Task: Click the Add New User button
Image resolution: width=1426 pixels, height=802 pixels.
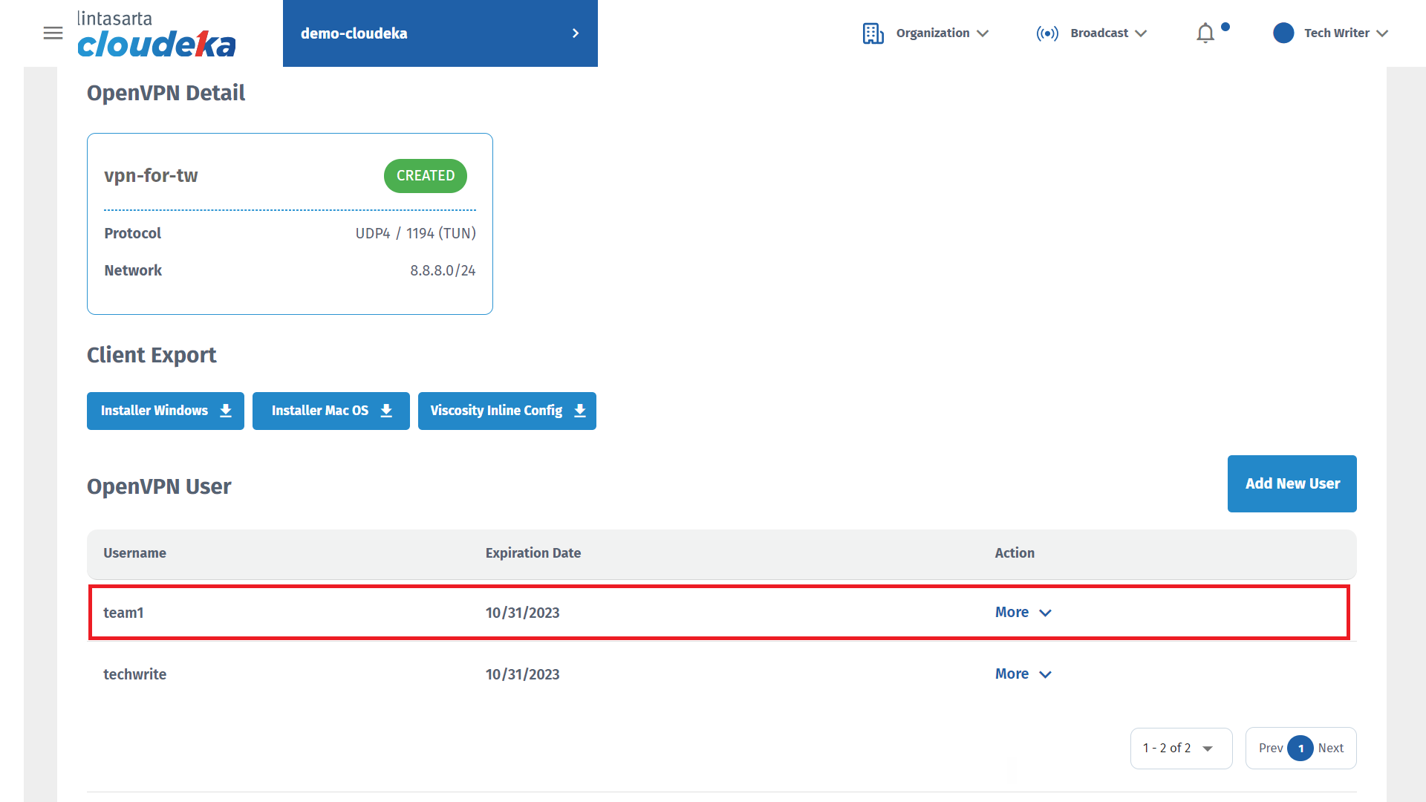Action: [x=1292, y=483]
